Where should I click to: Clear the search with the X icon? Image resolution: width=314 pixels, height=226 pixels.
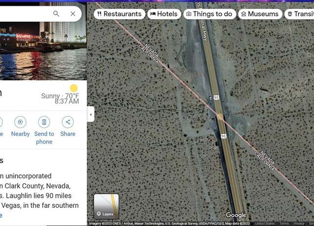73,14
